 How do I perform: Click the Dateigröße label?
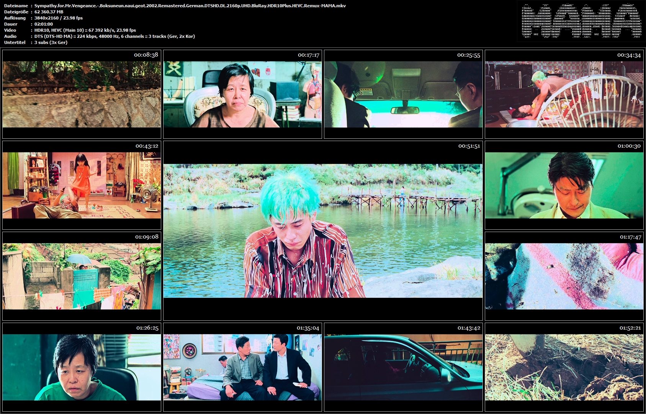click(x=16, y=12)
